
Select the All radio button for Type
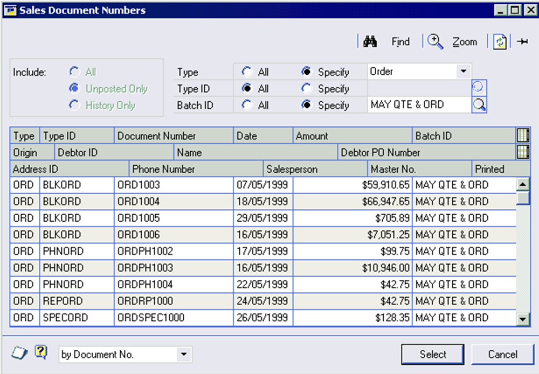[x=247, y=72]
